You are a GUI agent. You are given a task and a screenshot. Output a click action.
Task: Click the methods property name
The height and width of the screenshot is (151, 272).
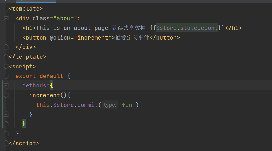coord(34,85)
